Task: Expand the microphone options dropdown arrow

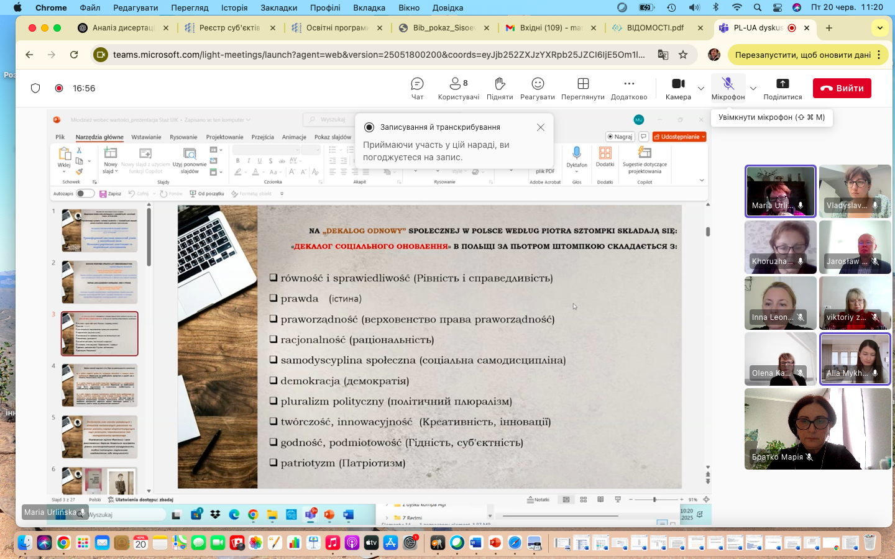Action: coord(753,88)
